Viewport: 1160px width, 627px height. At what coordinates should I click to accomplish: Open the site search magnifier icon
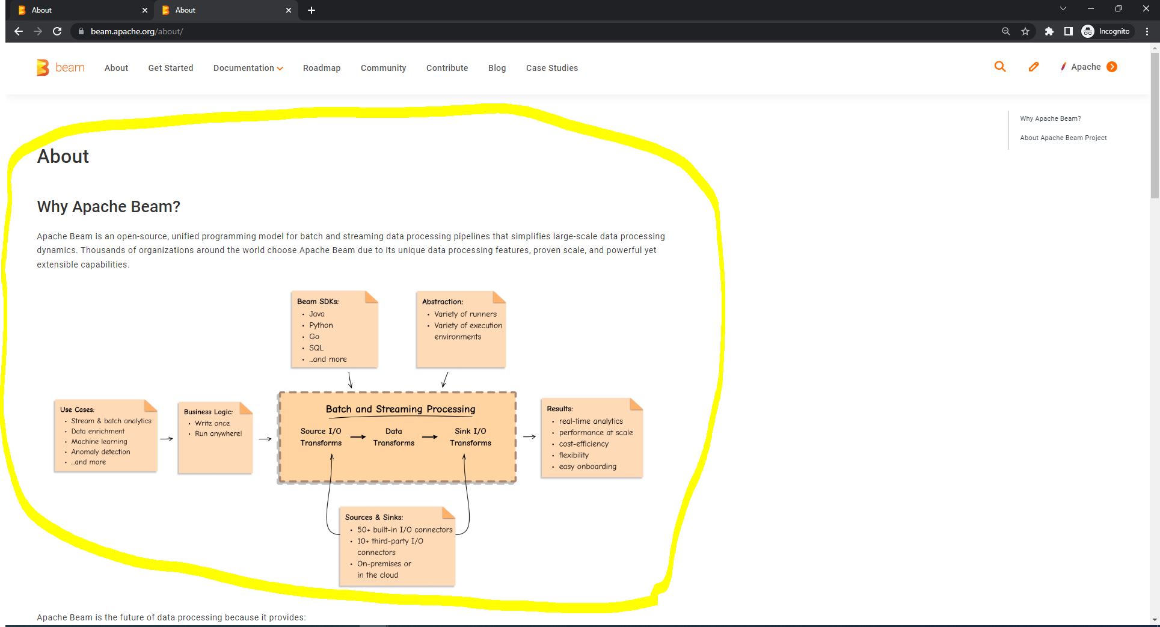click(x=1000, y=67)
